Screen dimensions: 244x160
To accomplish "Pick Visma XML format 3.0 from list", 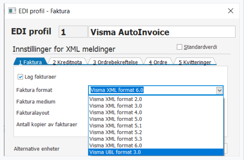I will pyautogui.click(x=116, y=106).
